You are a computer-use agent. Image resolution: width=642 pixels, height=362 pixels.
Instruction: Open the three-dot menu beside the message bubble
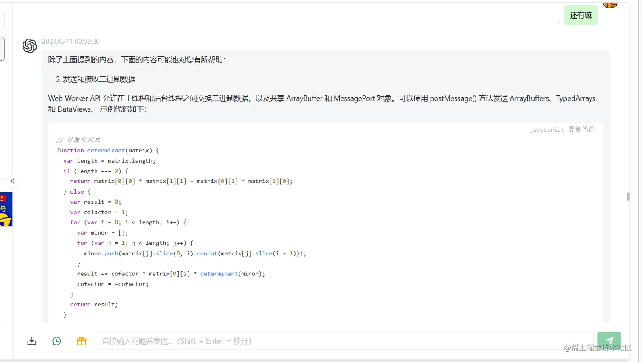pos(558,21)
